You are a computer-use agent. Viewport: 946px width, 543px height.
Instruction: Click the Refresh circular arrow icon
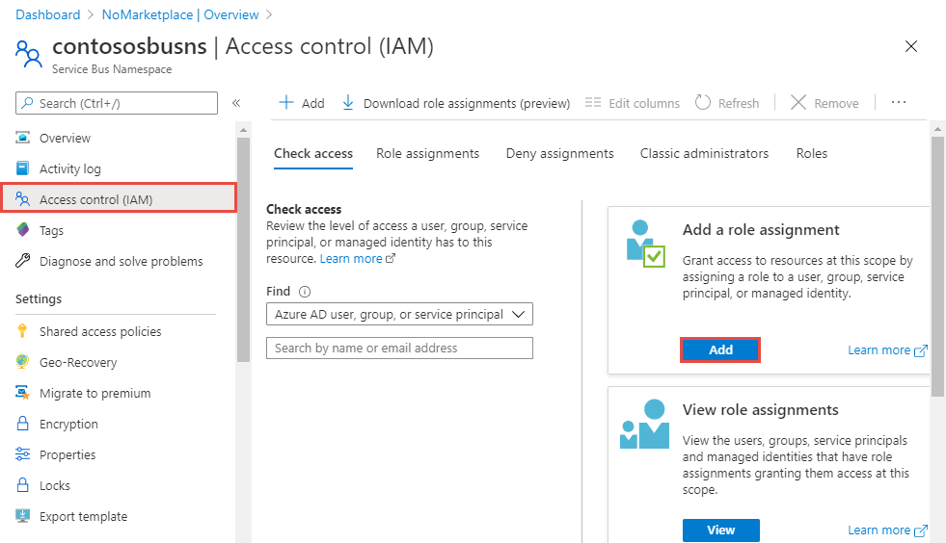703,102
